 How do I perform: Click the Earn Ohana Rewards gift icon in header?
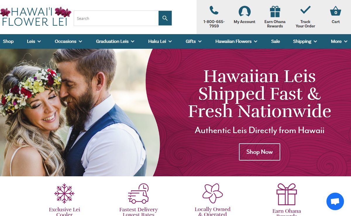coord(275,12)
